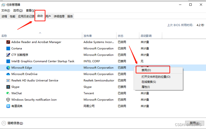Click the WeChat green icon
The image size is (206, 129).
point(8,93)
